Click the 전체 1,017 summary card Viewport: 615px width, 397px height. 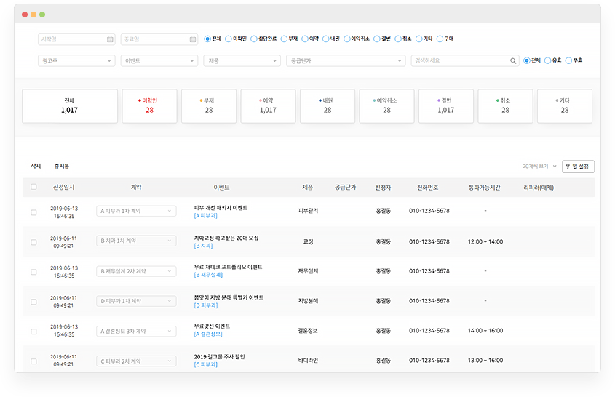(70, 105)
